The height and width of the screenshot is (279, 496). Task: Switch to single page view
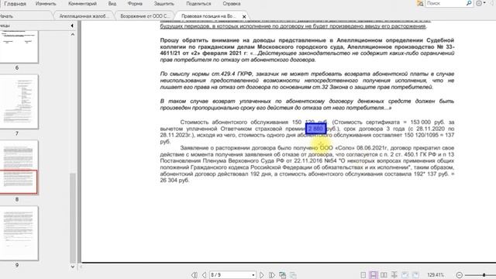point(363,275)
